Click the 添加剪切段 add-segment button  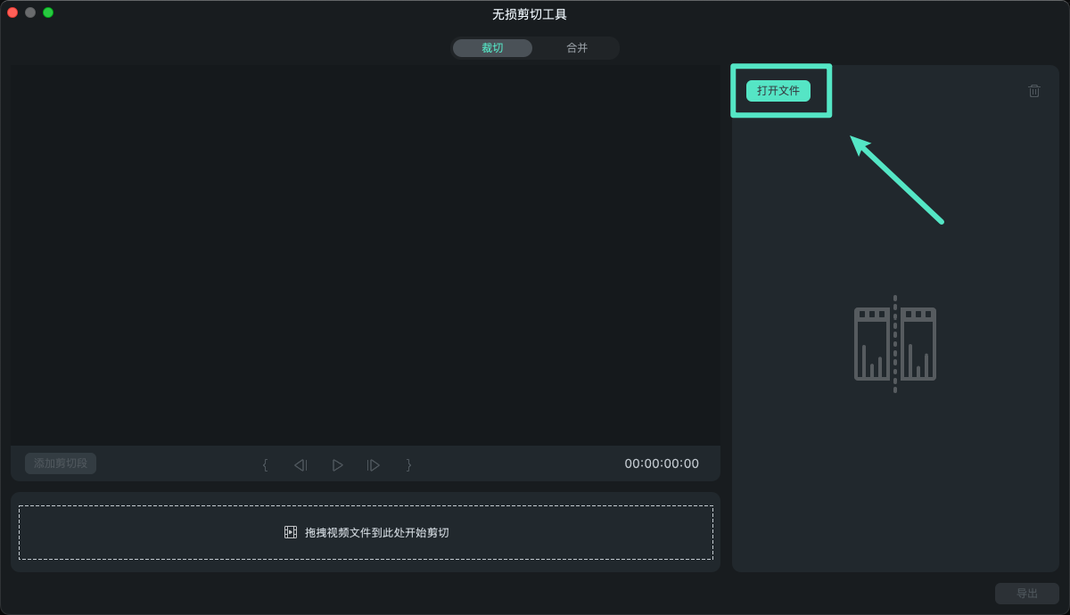(60, 463)
